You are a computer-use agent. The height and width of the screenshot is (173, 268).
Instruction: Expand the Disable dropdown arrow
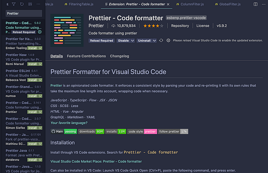(x=132, y=41)
